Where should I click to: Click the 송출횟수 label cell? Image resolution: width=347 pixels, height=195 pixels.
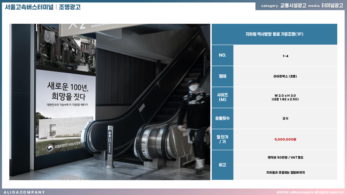point(222,118)
